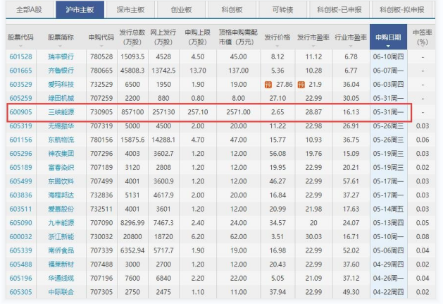Viewport: 443px width, 304px height.
Task: Click the 发行总数(万股) column header
Action: tap(132, 37)
